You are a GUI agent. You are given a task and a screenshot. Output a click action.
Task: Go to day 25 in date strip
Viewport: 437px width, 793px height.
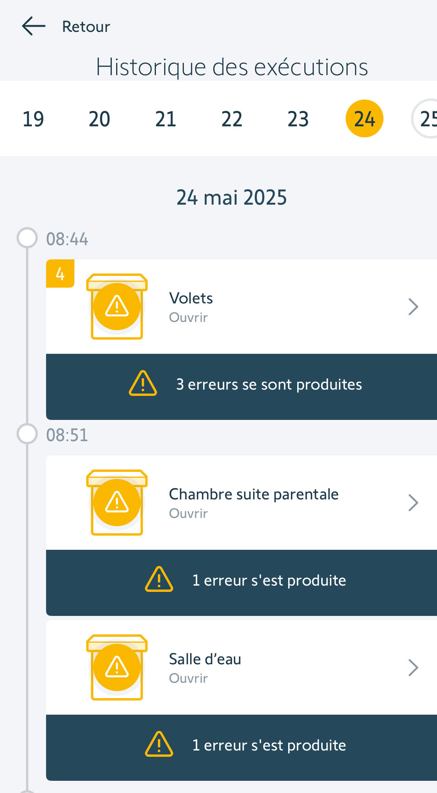click(x=427, y=119)
